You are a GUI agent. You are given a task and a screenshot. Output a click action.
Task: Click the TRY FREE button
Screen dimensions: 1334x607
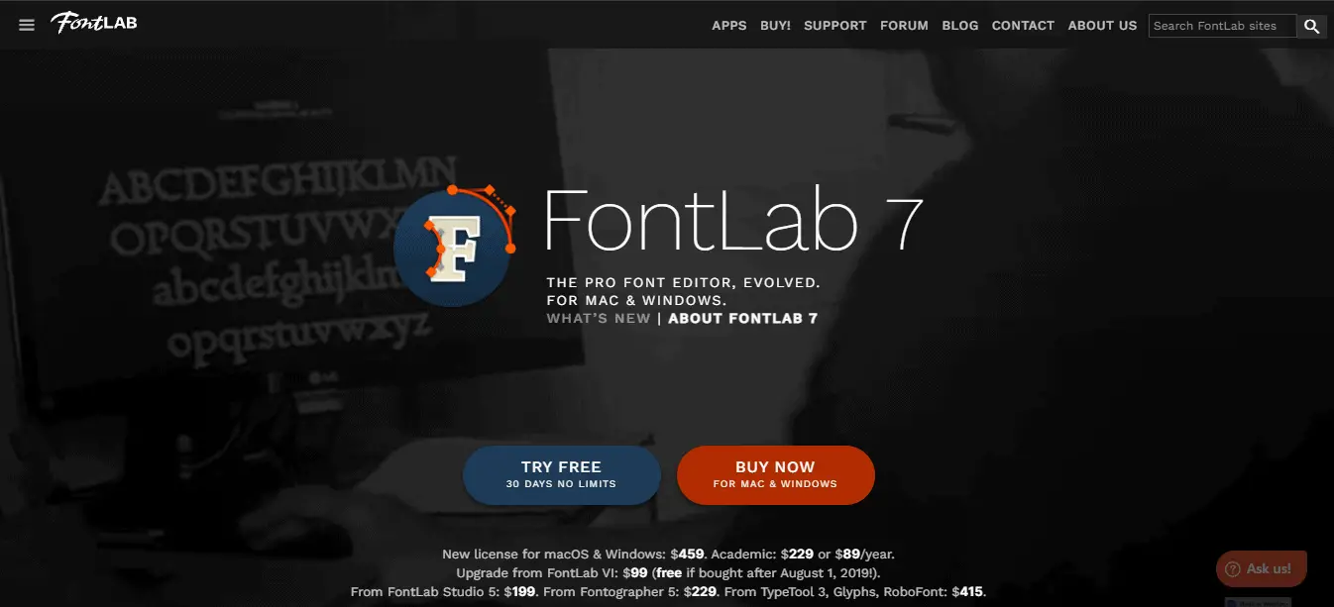(562, 475)
